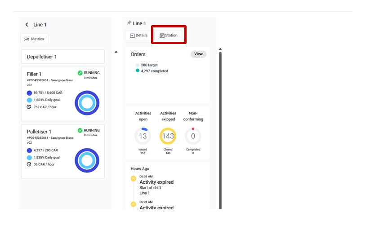370x234 pixels.
Task: Click Filler 1 circular progress ring
Action: click(x=87, y=103)
